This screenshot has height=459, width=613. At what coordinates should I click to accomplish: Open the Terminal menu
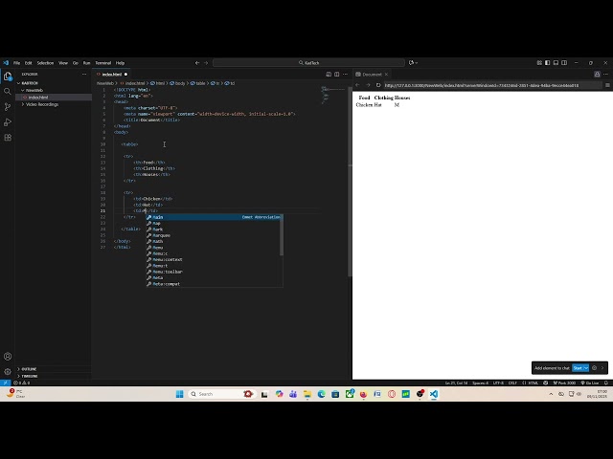103,62
